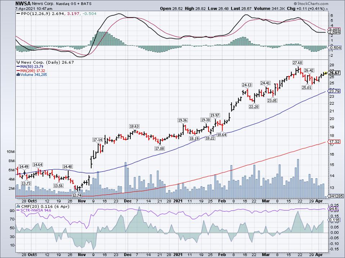
Task: Click the 19.38 price label
Action: coord(206,120)
